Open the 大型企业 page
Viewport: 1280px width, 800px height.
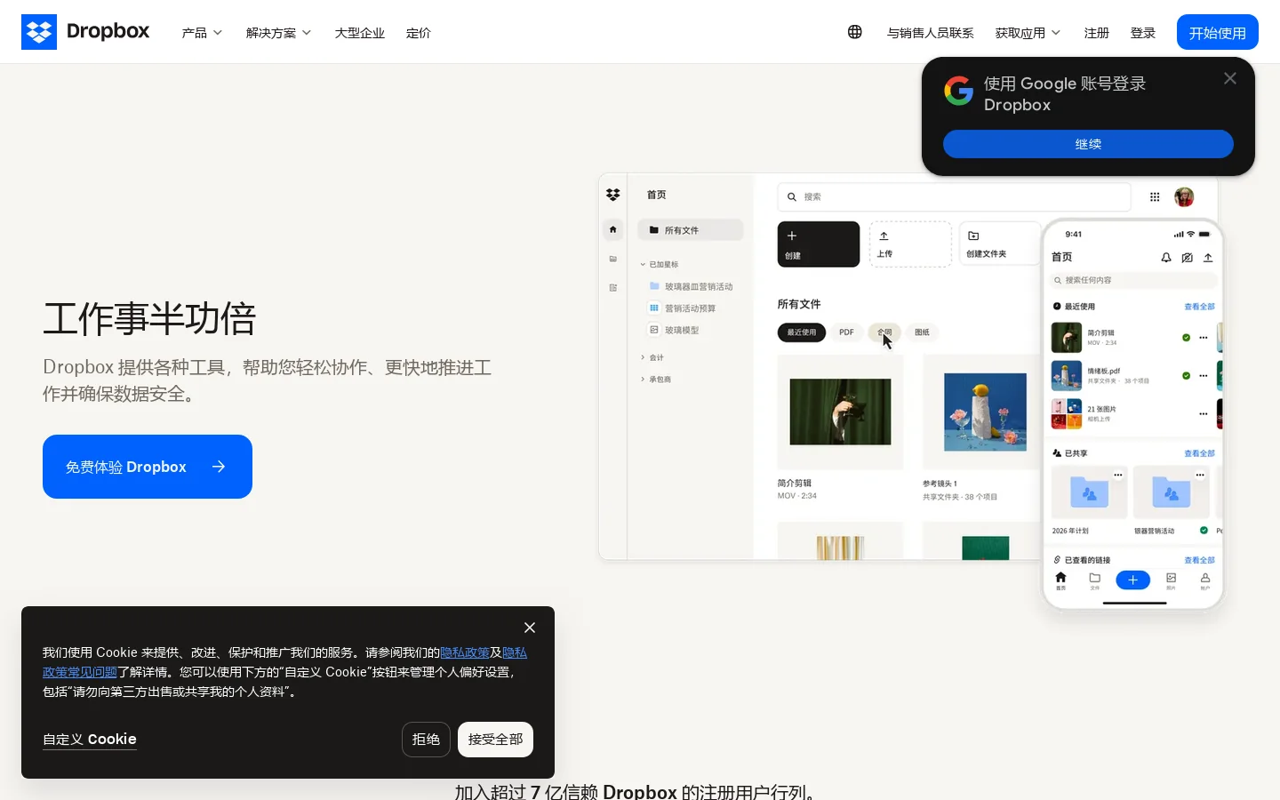pyautogui.click(x=359, y=33)
